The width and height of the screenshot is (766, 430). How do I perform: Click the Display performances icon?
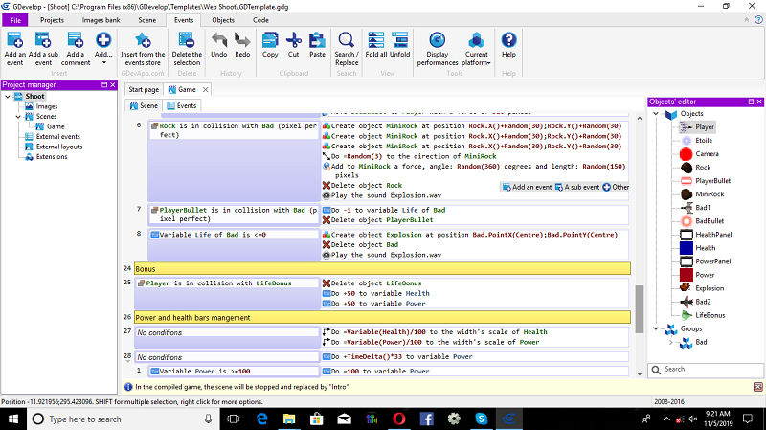[x=438, y=40]
